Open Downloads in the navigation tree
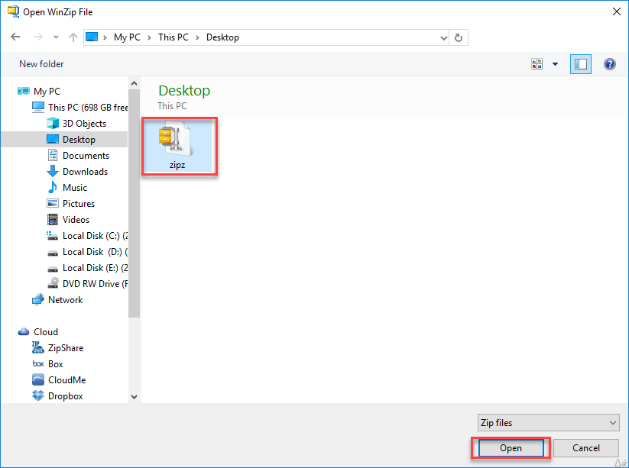 (x=85, y=172)
